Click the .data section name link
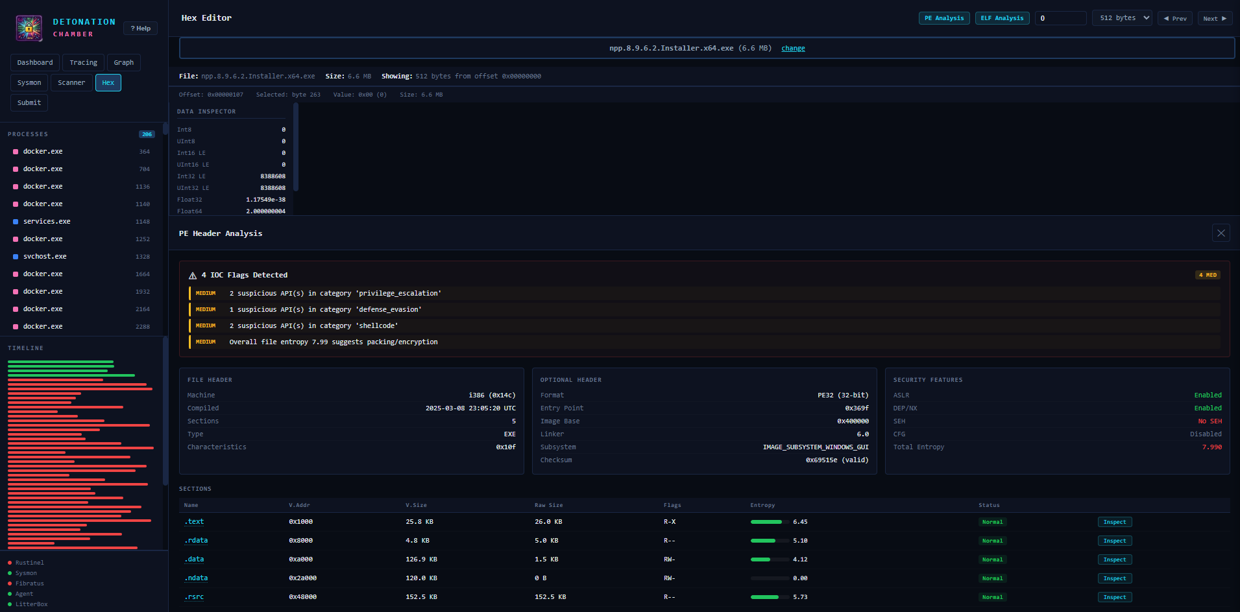This screenshot has width=1240, height=612. pyautogui.click(x=194, y=559)
